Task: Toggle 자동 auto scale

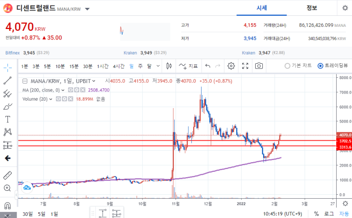Action: [x=344, y=214]
